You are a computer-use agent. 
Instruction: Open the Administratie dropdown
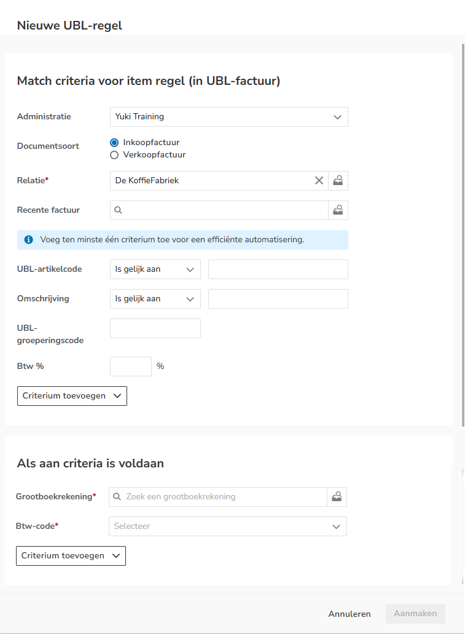229,117
